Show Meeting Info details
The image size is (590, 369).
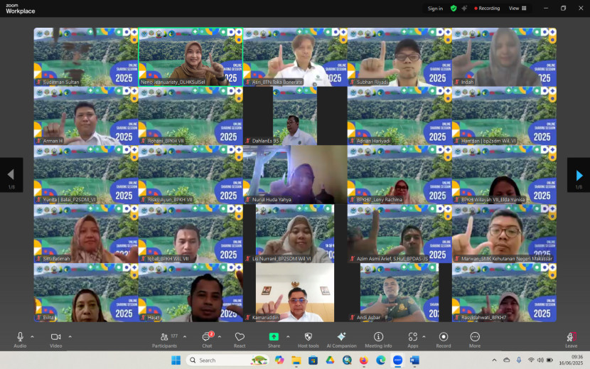378,339
